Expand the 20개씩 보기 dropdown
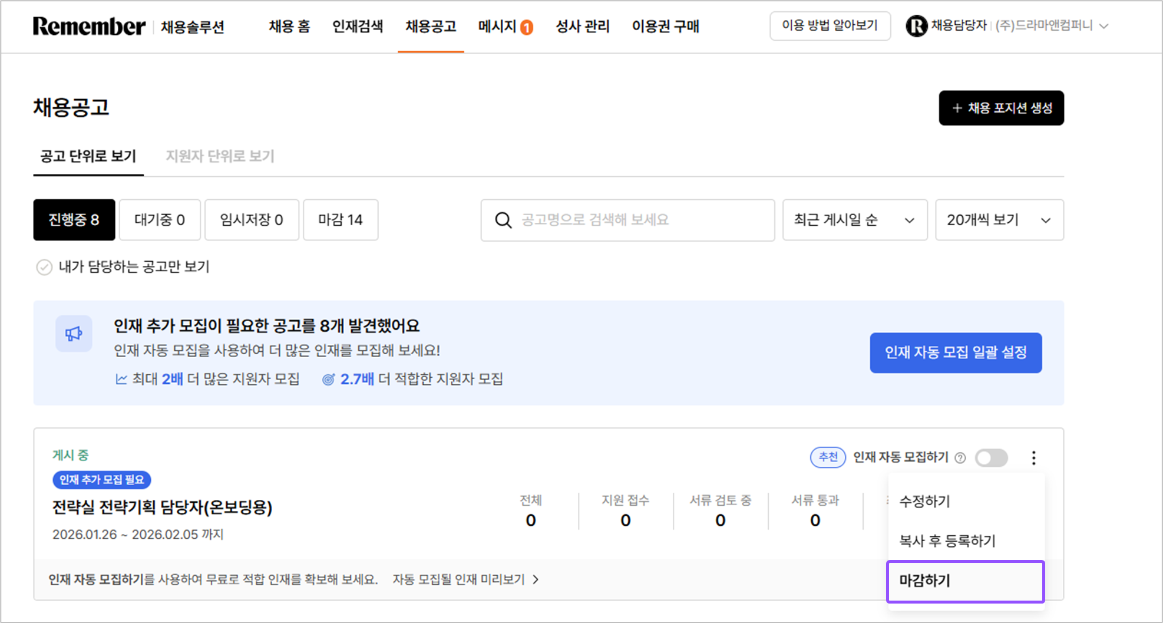 click(x=999, y=220)
